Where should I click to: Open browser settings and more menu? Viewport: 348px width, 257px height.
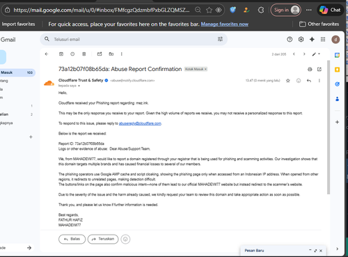pyautogui.click(x=309, y=10)
